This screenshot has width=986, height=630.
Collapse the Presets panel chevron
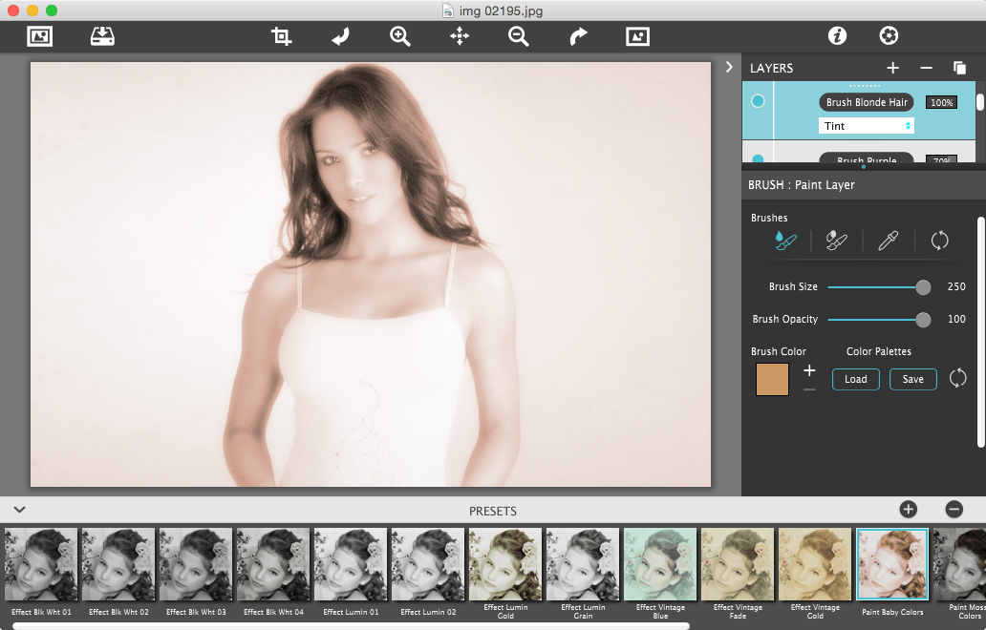[x=17, y=511]
